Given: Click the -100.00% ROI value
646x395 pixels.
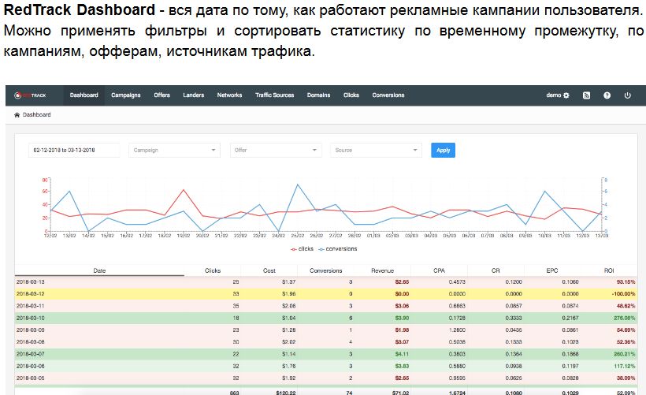Looking at the screenshot, I should tap(623, 294).
